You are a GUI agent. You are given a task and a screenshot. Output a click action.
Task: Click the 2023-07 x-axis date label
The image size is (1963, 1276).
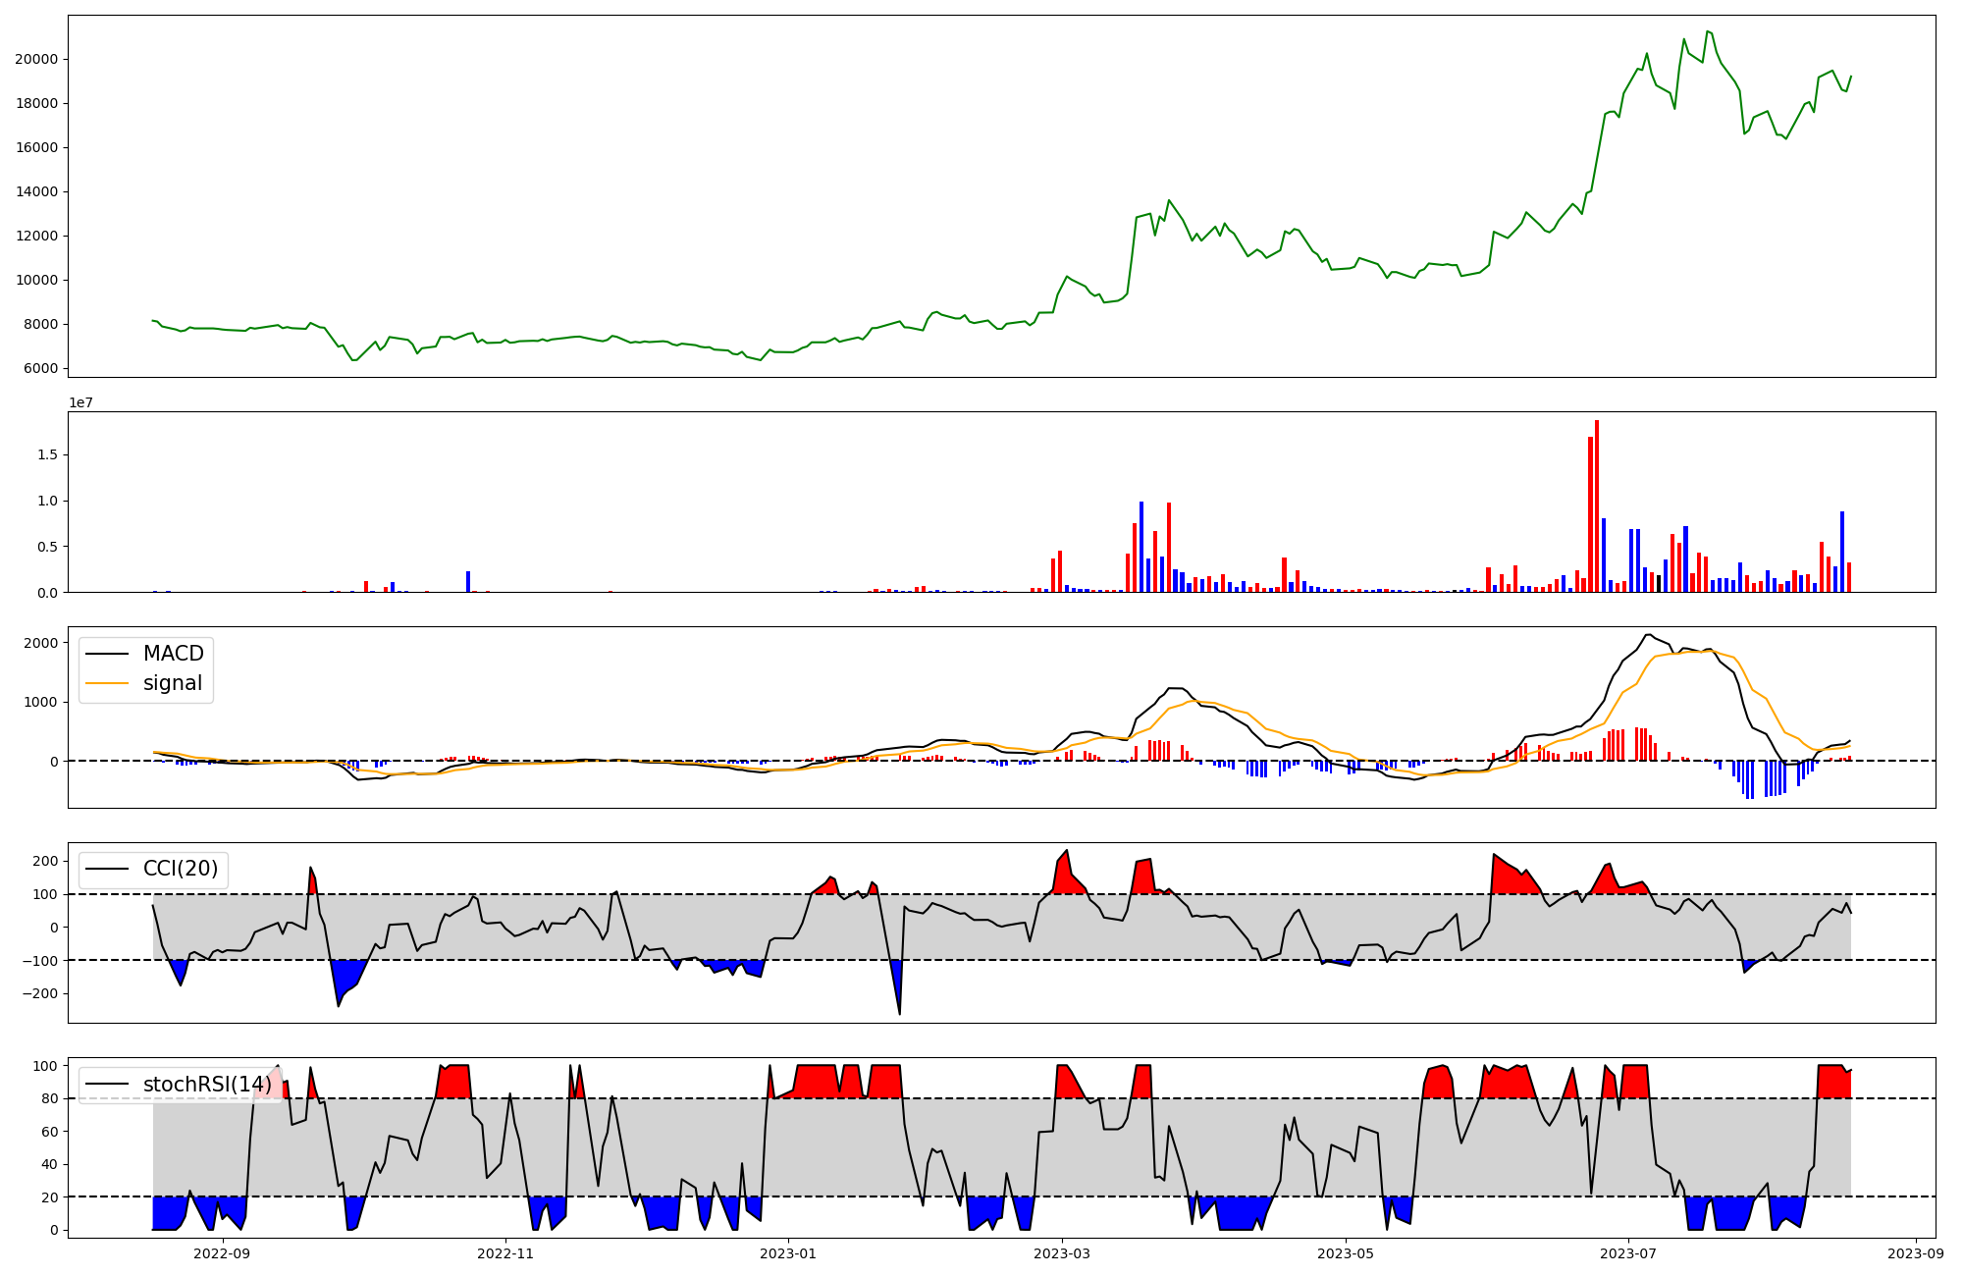pyautogui.click(x=1628, y=1253)
